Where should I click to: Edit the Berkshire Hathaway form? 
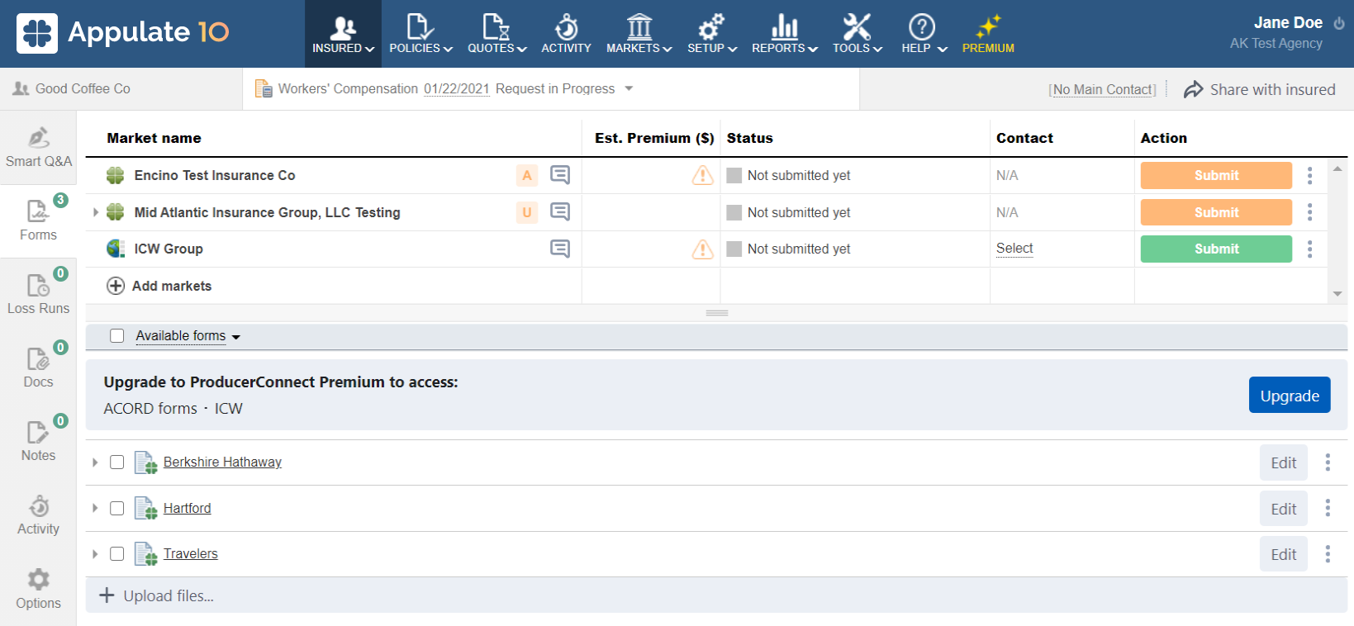1283,462
